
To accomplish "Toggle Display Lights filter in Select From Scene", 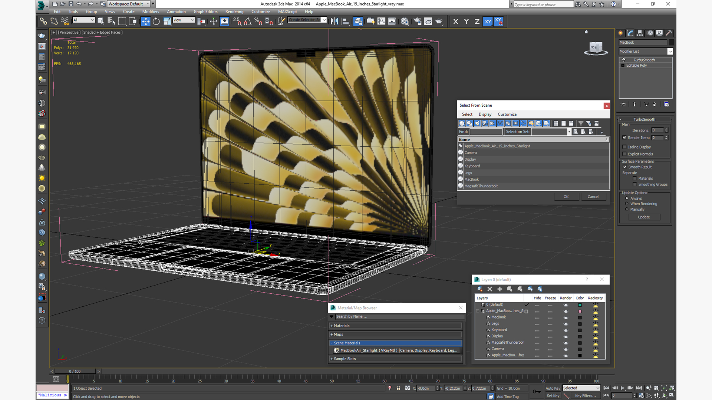I will tap(477, 123).
